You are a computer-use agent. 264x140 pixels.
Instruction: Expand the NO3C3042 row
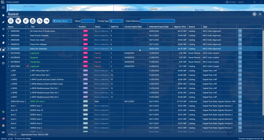(9, 66)
